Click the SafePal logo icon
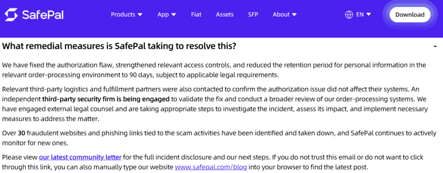The width and height of the screenshot is (443, 173). pos(11,15)
